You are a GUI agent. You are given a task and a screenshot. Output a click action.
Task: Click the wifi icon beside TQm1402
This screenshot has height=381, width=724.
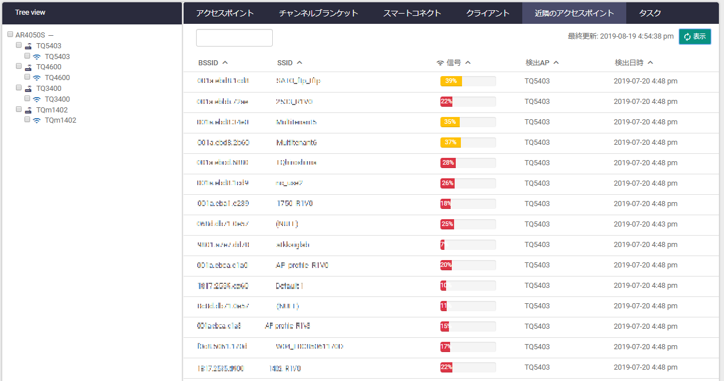tap(36, 120)
